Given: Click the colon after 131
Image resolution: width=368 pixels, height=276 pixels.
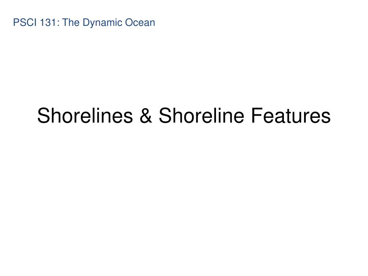Looking at the screenshot, I should click(58, 24).
